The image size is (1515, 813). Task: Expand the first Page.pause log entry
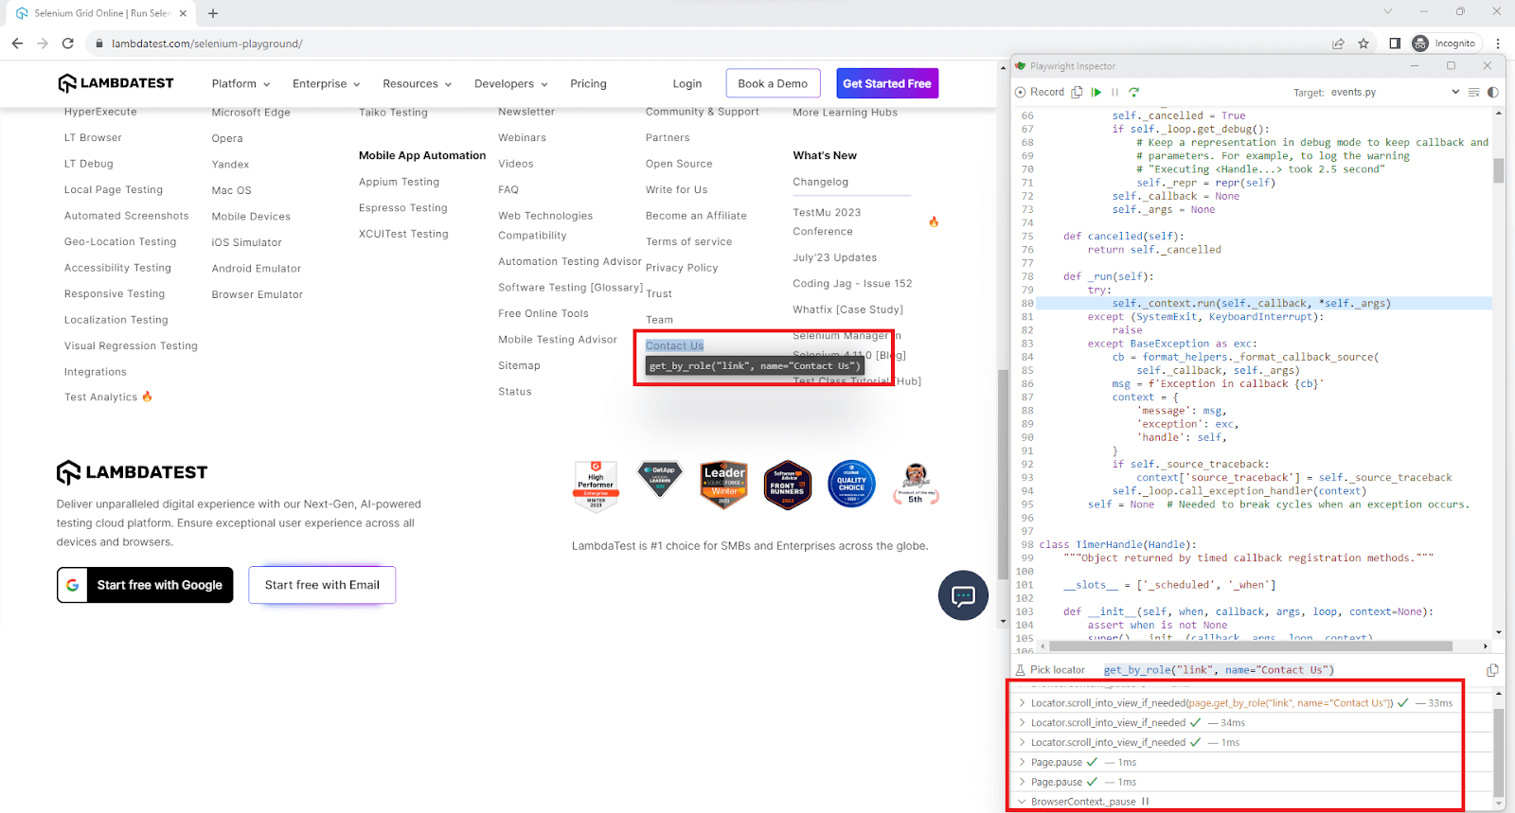tap(1022, 762)
